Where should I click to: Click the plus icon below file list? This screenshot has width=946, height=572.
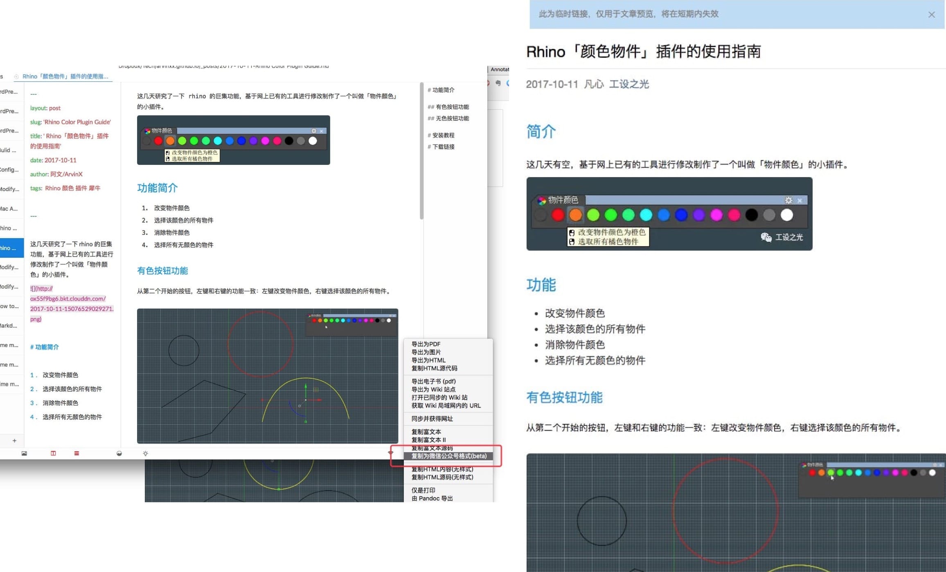14,441
